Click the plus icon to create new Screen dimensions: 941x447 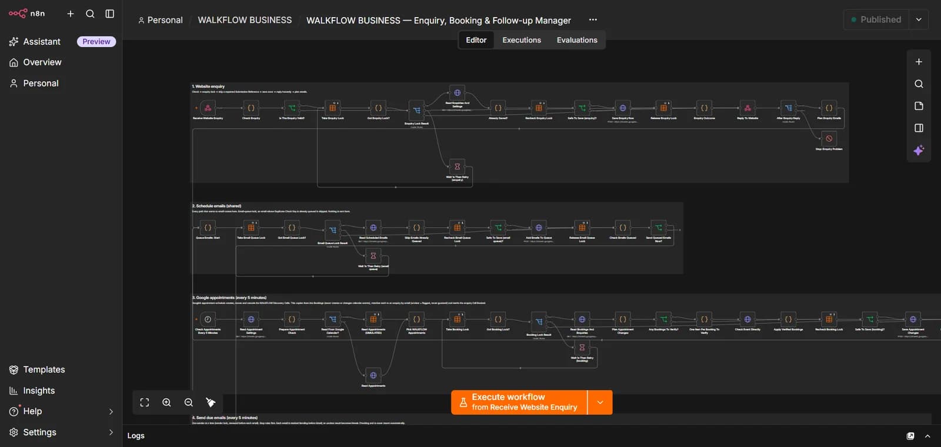(x=71, y=14)
